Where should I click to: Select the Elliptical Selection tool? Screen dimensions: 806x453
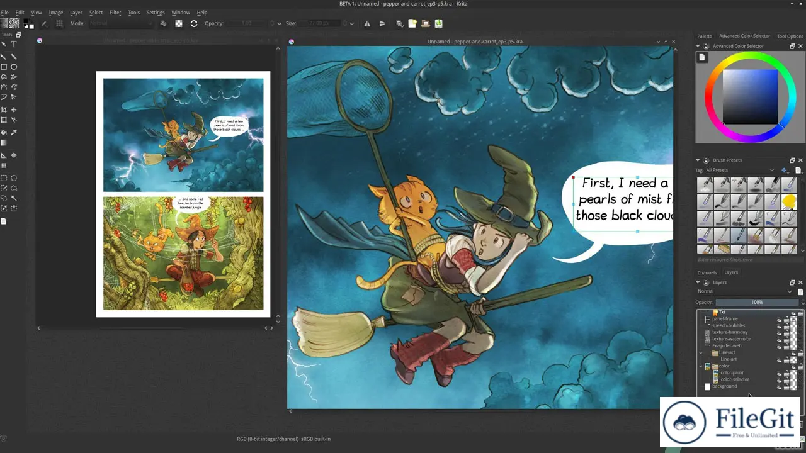tap(14, 178)
